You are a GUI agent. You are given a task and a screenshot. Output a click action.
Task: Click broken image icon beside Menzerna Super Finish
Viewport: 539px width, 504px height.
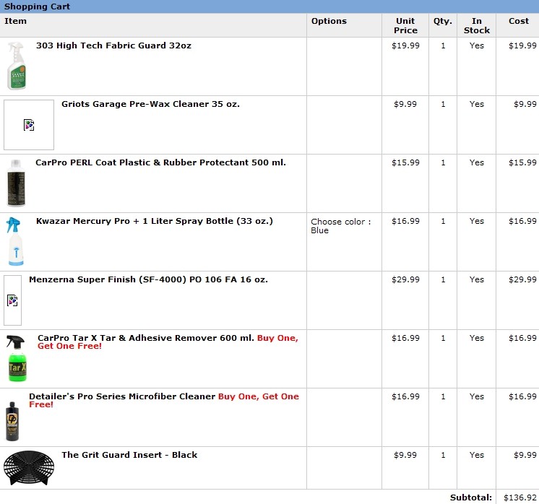pos(12,300)
